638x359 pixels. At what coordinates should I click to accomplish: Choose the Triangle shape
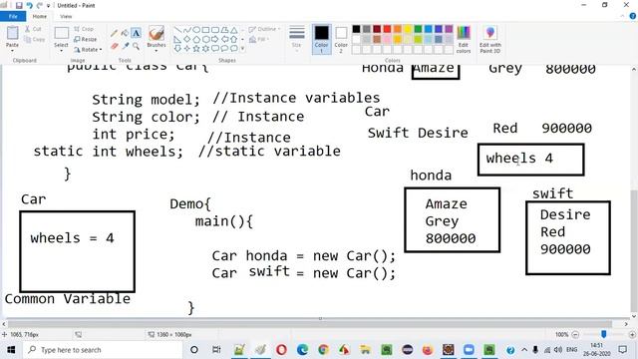coord(234,30)
